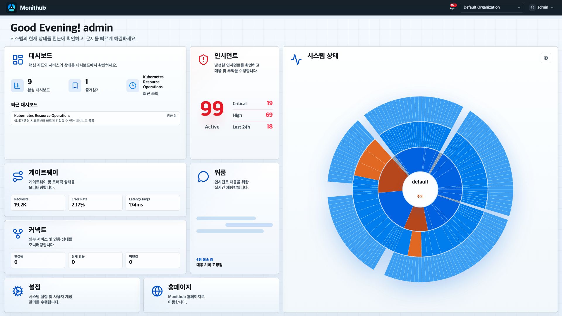Click the red incident shield icon
562x316 pixels.
pyautogui.click(x=203, y=59)
